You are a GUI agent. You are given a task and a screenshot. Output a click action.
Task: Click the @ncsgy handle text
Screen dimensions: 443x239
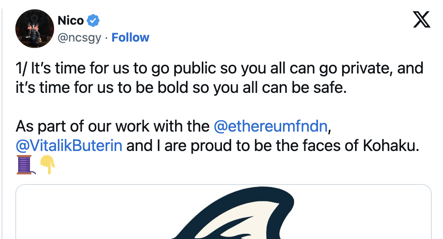[79, 38]
